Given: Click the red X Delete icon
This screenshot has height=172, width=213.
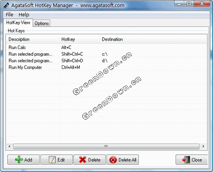Looking at the screenshot, I should 83,160.
